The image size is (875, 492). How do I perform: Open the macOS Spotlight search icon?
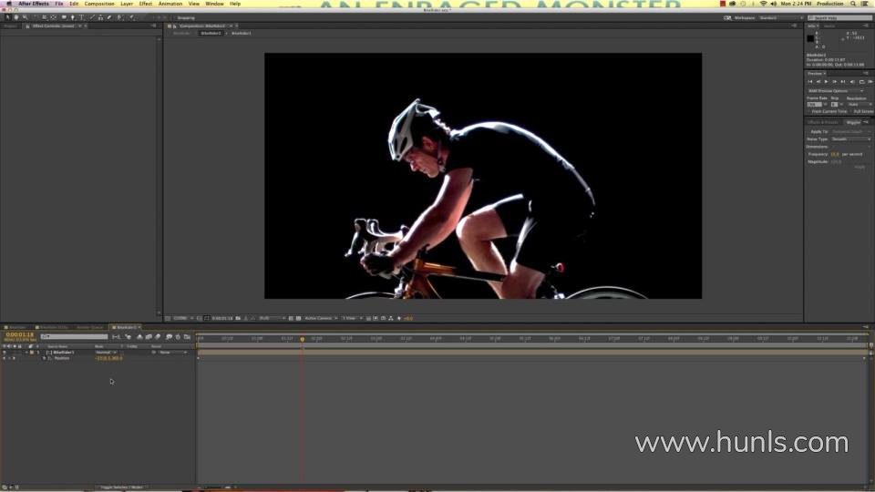tap(853, 4)
